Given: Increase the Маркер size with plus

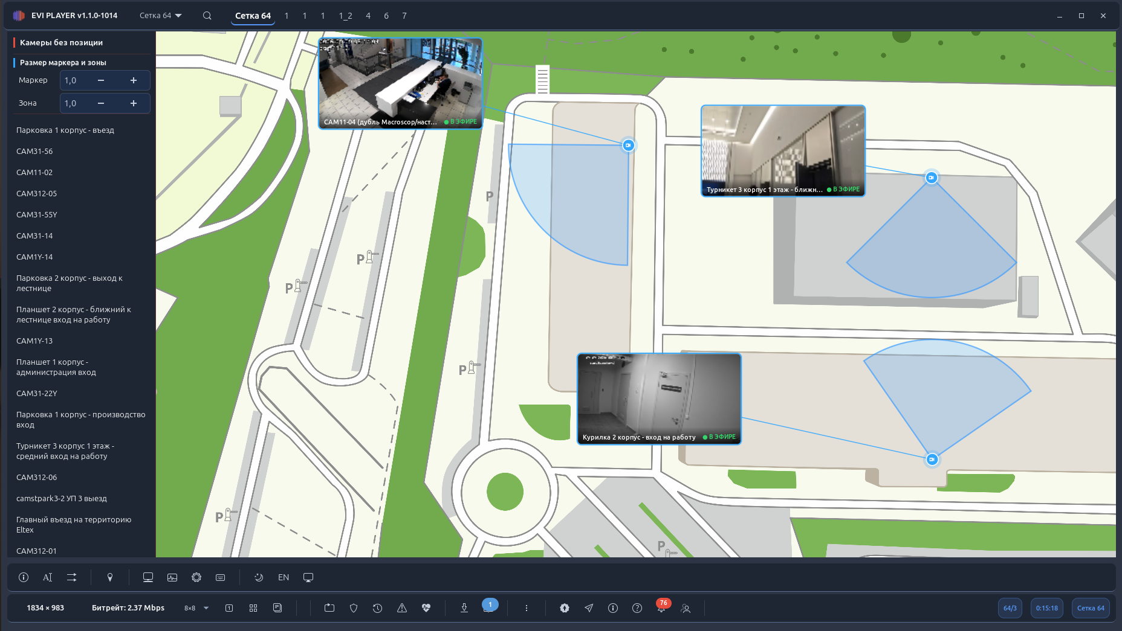Looking at the screenshot, I should tap(134, 80).
